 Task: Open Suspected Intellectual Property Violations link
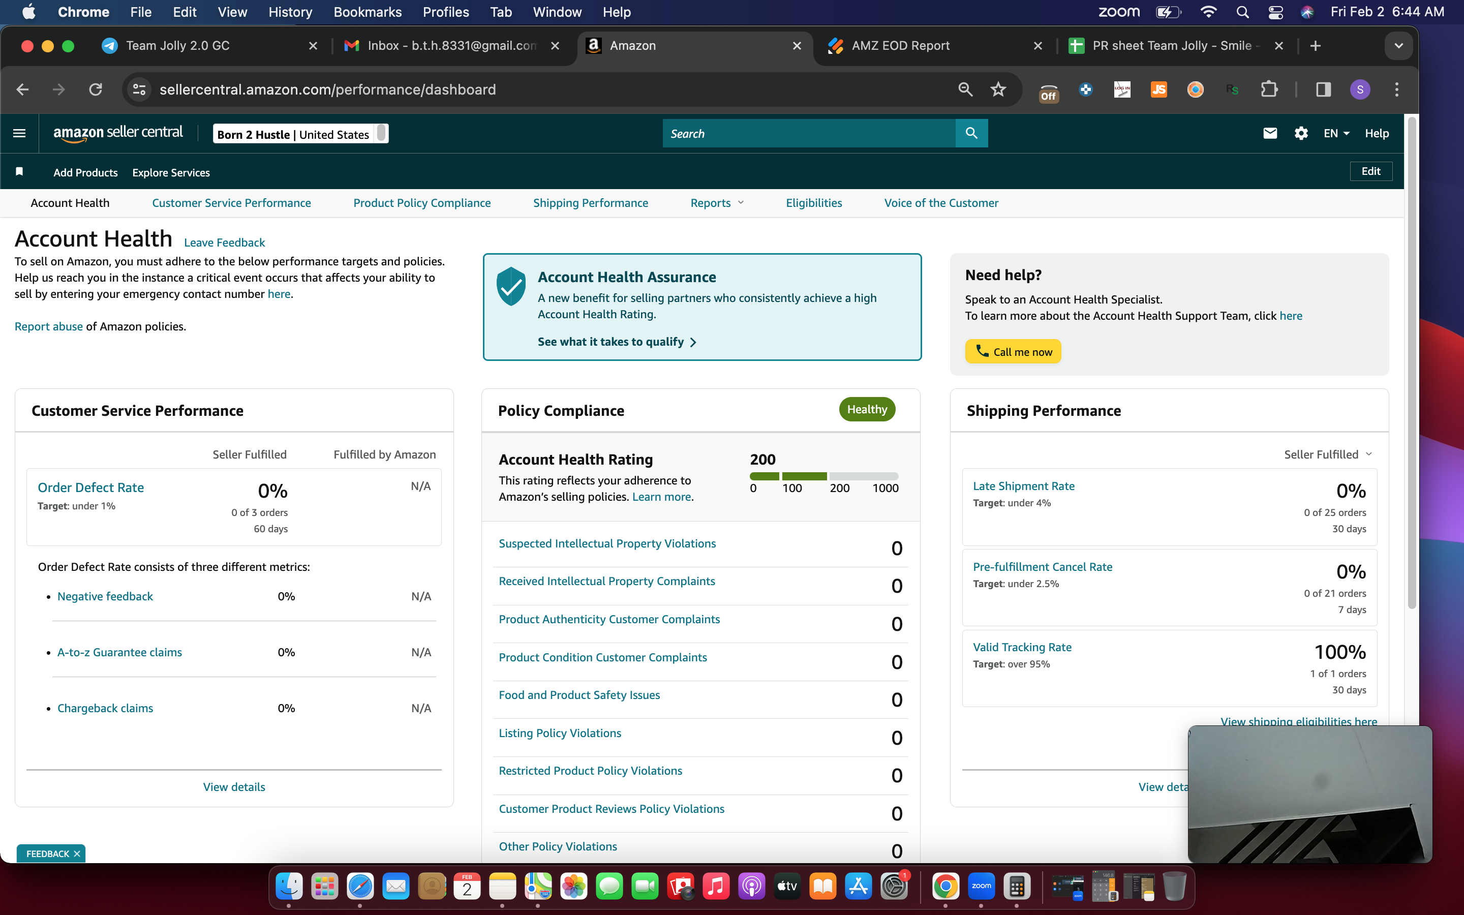[607, 543]
